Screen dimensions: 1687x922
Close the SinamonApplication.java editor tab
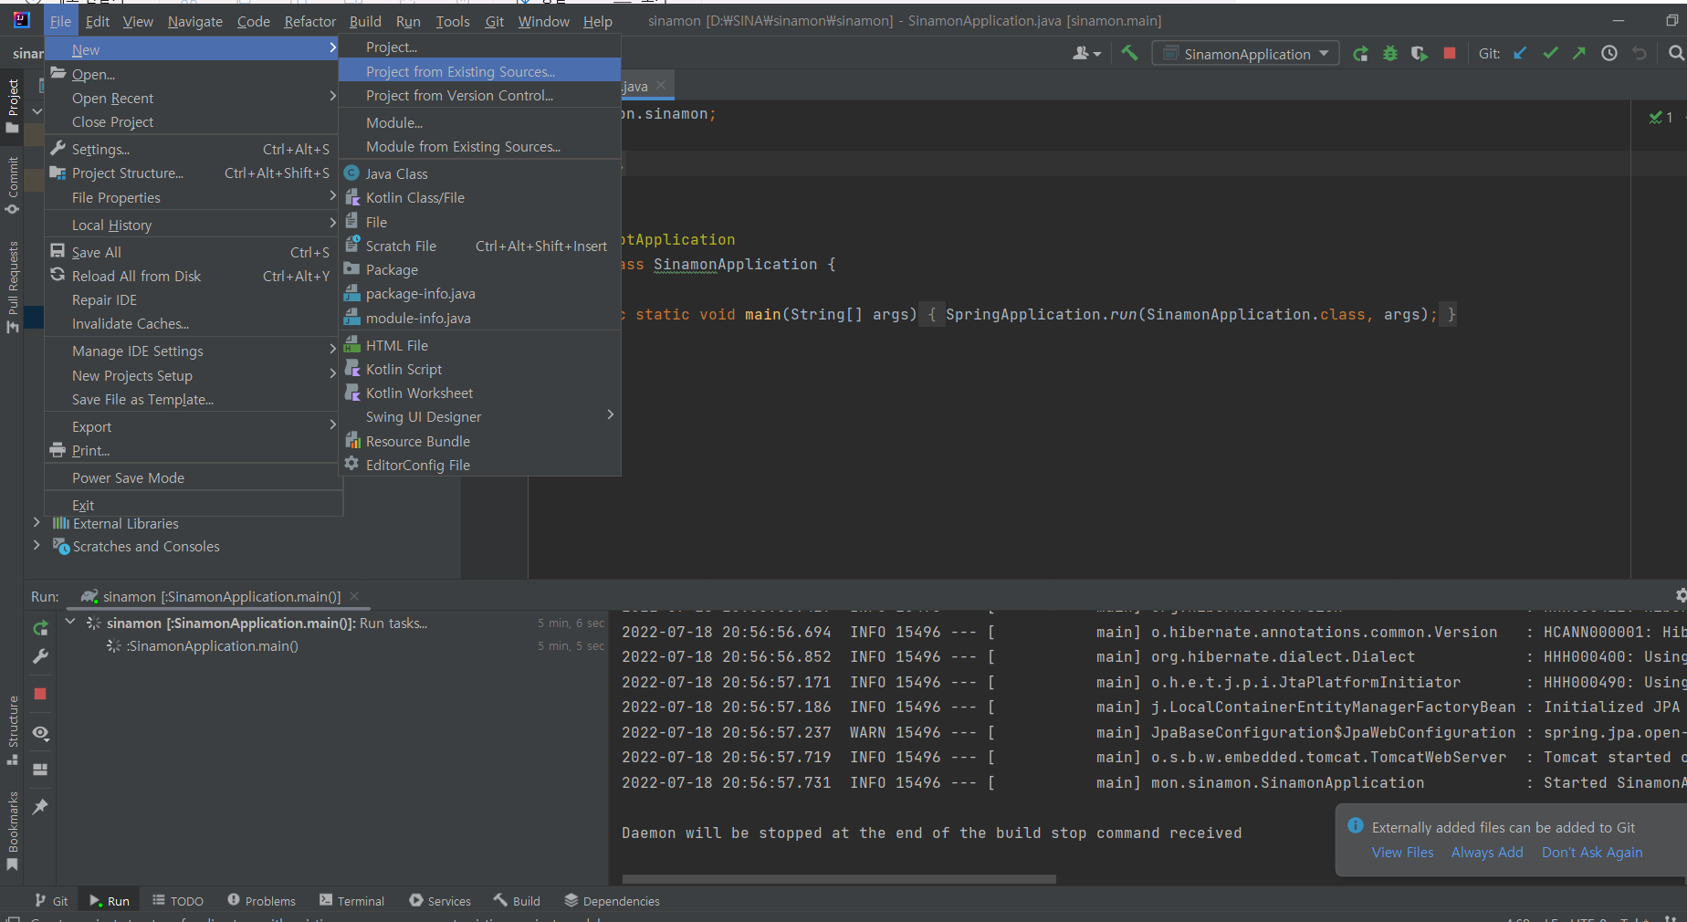tap(661, 85)
